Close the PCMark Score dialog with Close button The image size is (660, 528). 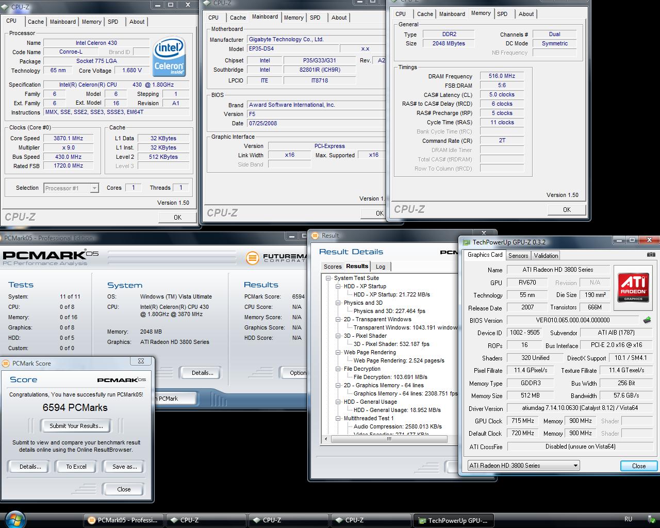124,489
